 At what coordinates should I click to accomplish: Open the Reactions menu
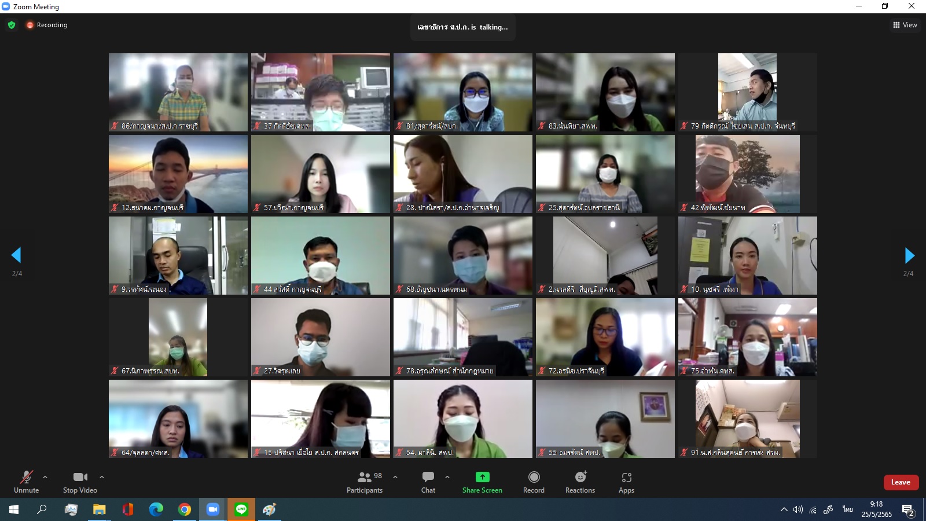(x=580, y=482)
